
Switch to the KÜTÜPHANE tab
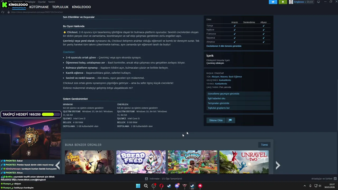tap(39, 7)
